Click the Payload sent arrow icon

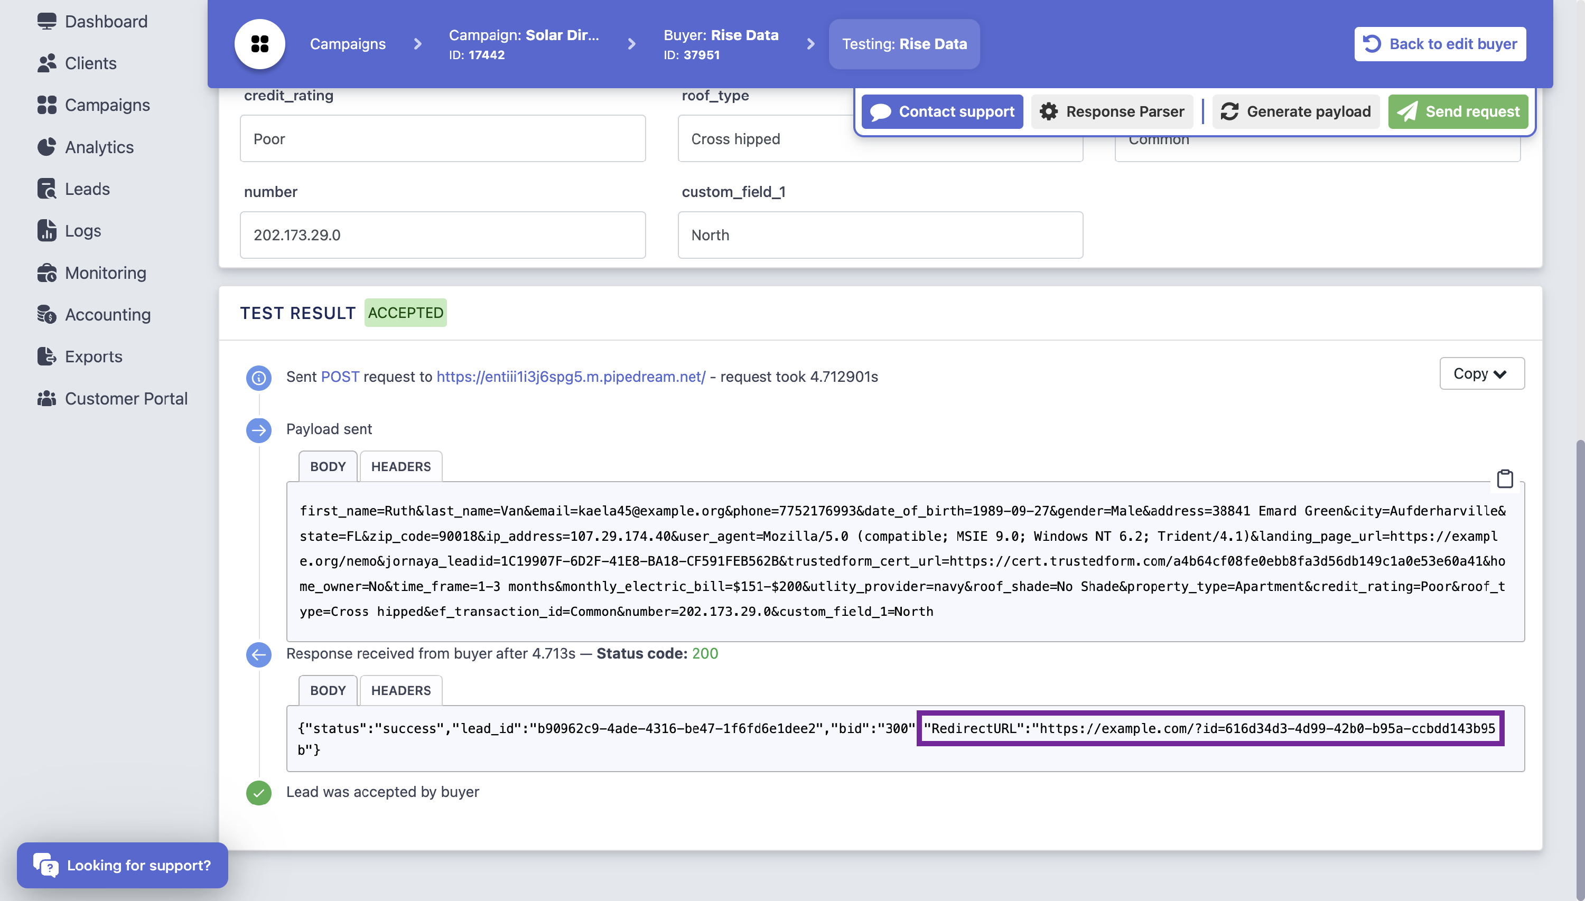[259, 430]
